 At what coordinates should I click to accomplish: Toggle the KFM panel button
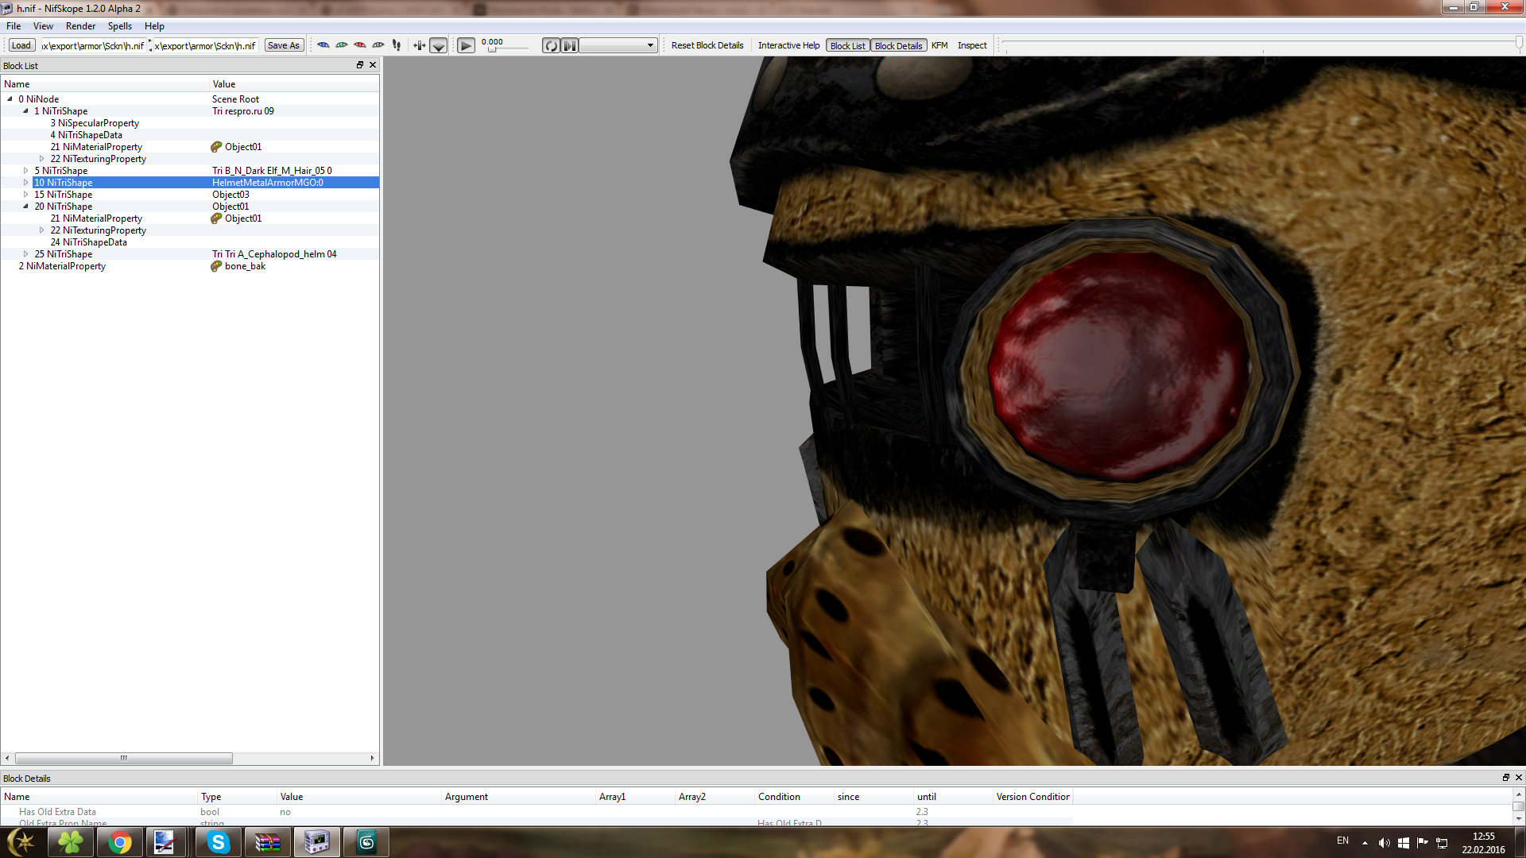point(939,45)
